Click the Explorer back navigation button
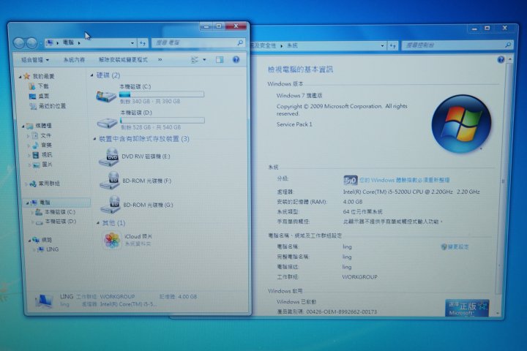 click(x=19, y=42)
